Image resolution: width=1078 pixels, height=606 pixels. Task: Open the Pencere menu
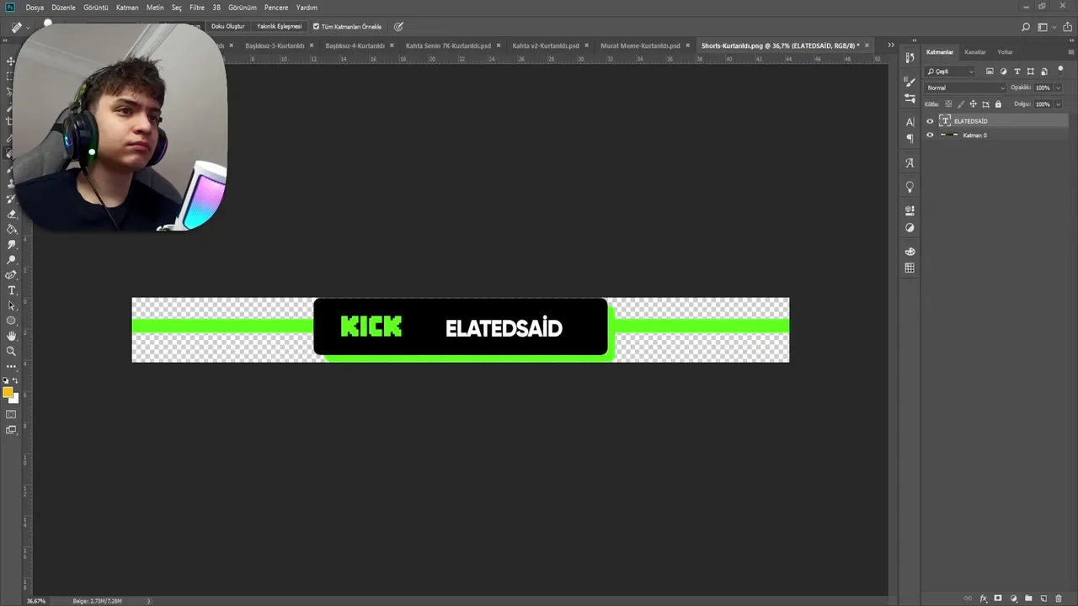pos(276,8)
